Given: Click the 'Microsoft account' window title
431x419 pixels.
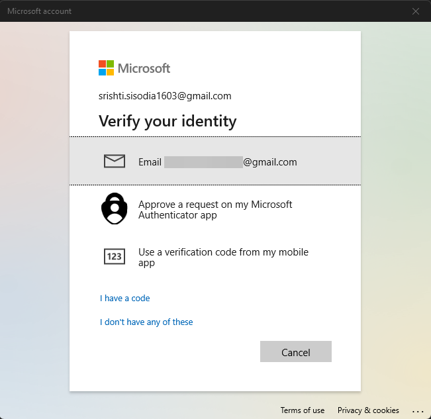Looking at the screenshot, I should tap(40, 11).
